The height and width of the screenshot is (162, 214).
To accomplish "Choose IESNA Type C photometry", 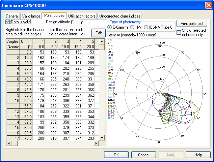I will 146,27.
